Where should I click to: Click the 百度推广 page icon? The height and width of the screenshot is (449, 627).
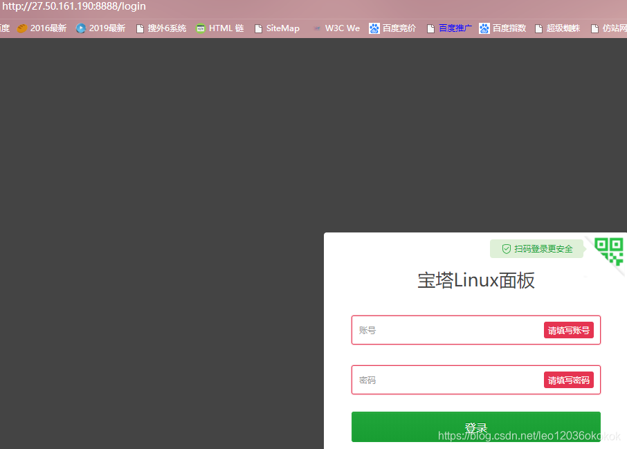click(x=430, y=28)
